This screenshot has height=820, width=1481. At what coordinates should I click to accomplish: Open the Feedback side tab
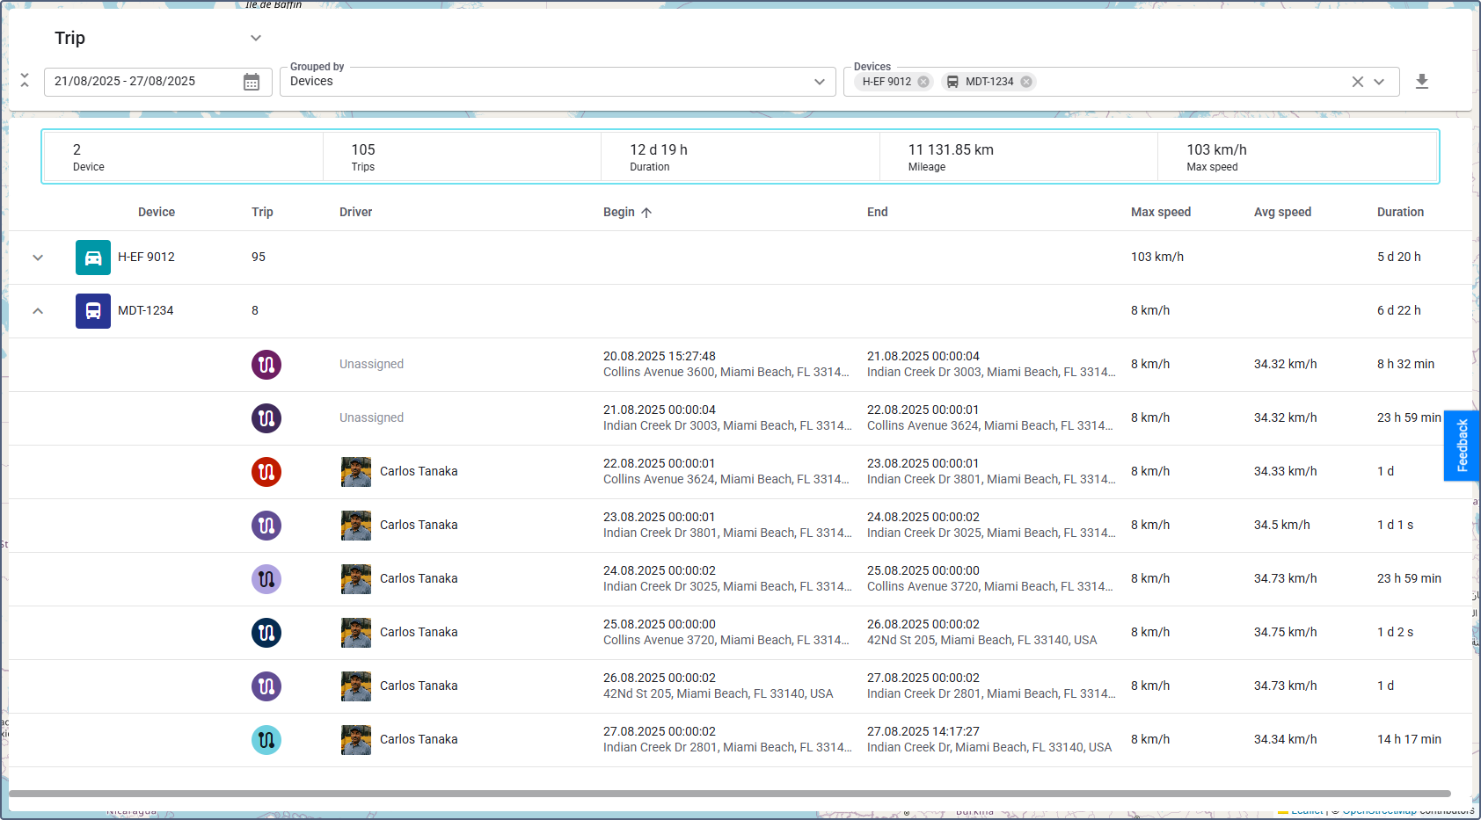[x=1462, y=446]
